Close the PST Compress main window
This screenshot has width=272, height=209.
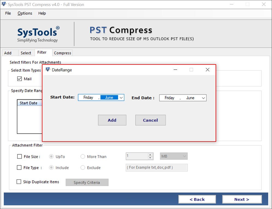(264, 4)
